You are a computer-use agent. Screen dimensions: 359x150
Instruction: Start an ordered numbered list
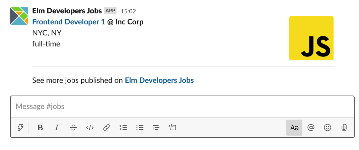[x=123, y=128]
